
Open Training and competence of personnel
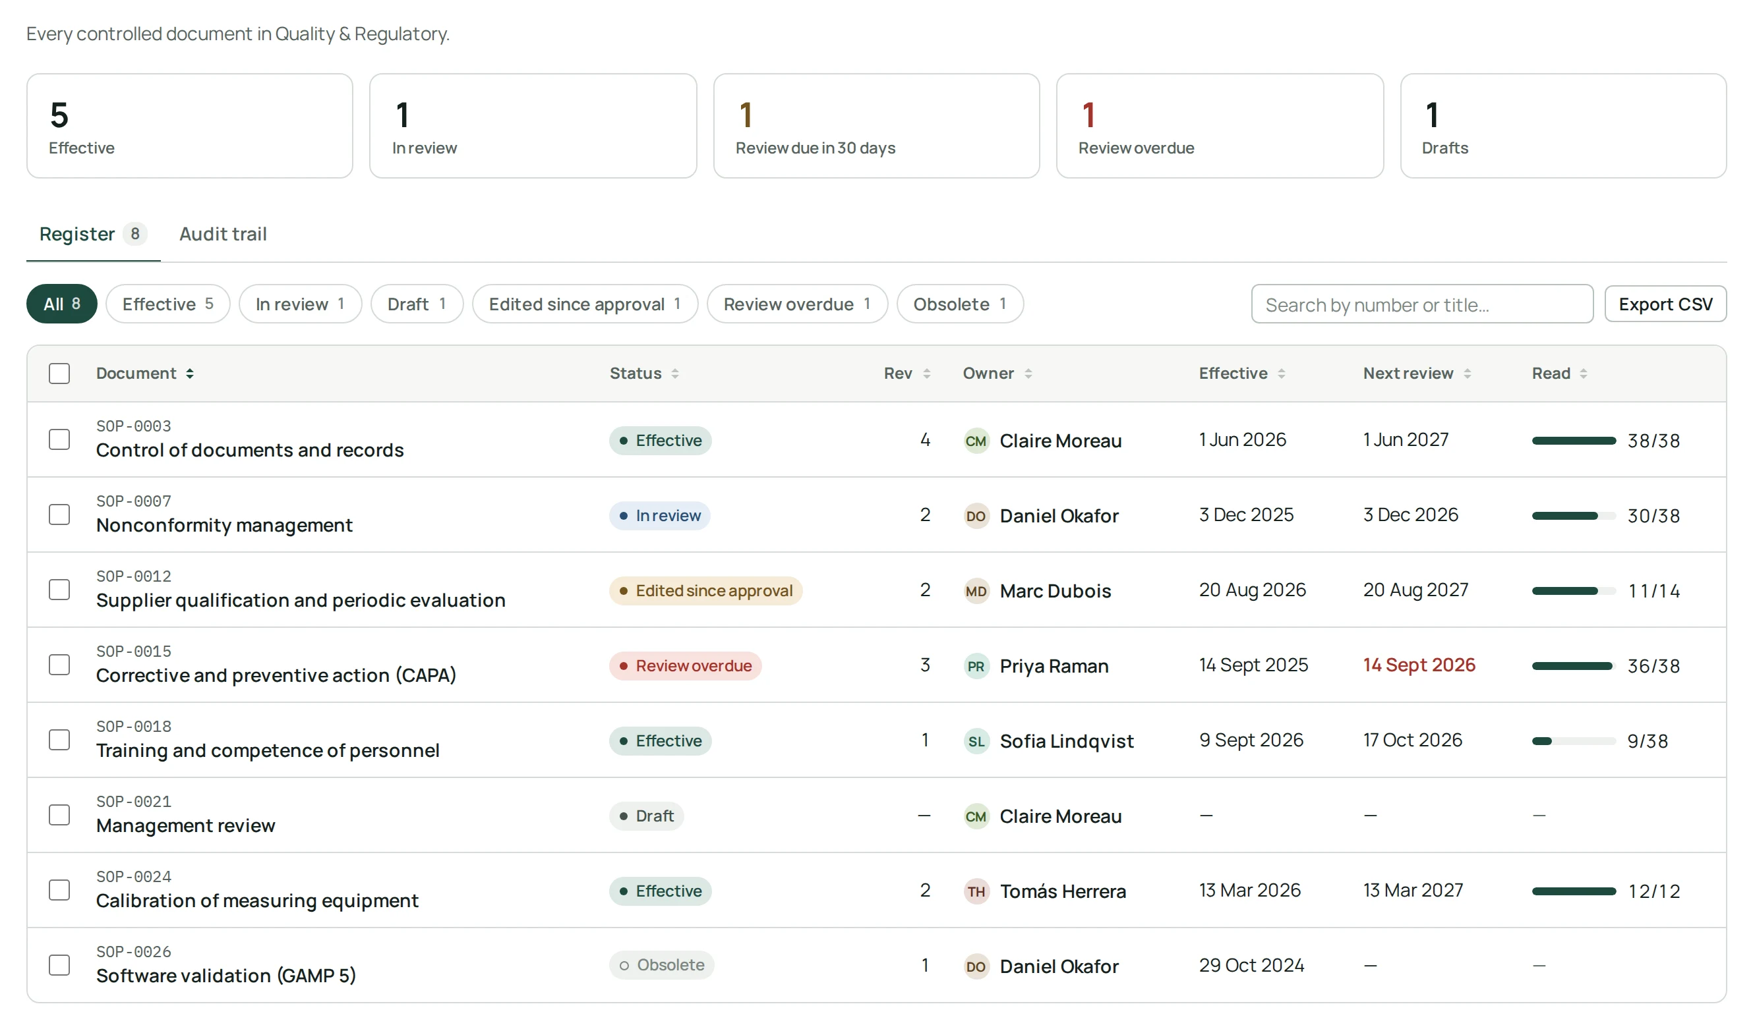click(268, 751)
